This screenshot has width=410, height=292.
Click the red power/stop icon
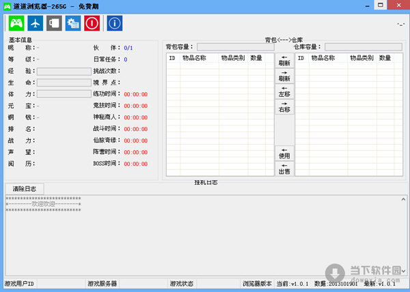(92, 23)
